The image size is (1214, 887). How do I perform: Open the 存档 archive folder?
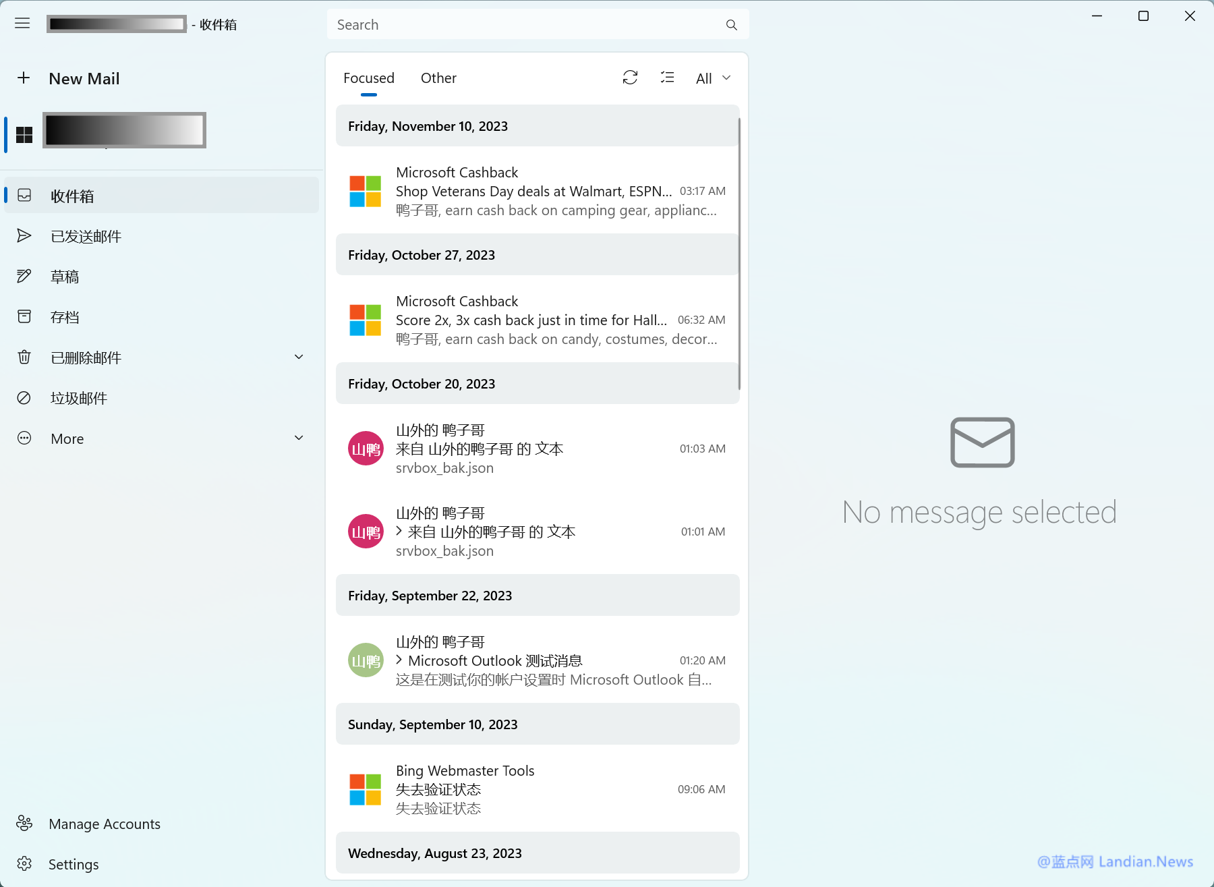point(65,317)
